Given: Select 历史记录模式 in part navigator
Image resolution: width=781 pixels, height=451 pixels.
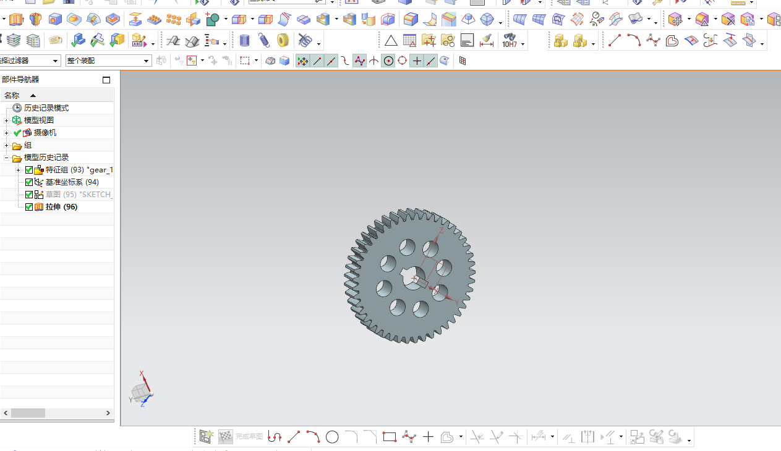Looking at the screenshot, I should 46,108.
